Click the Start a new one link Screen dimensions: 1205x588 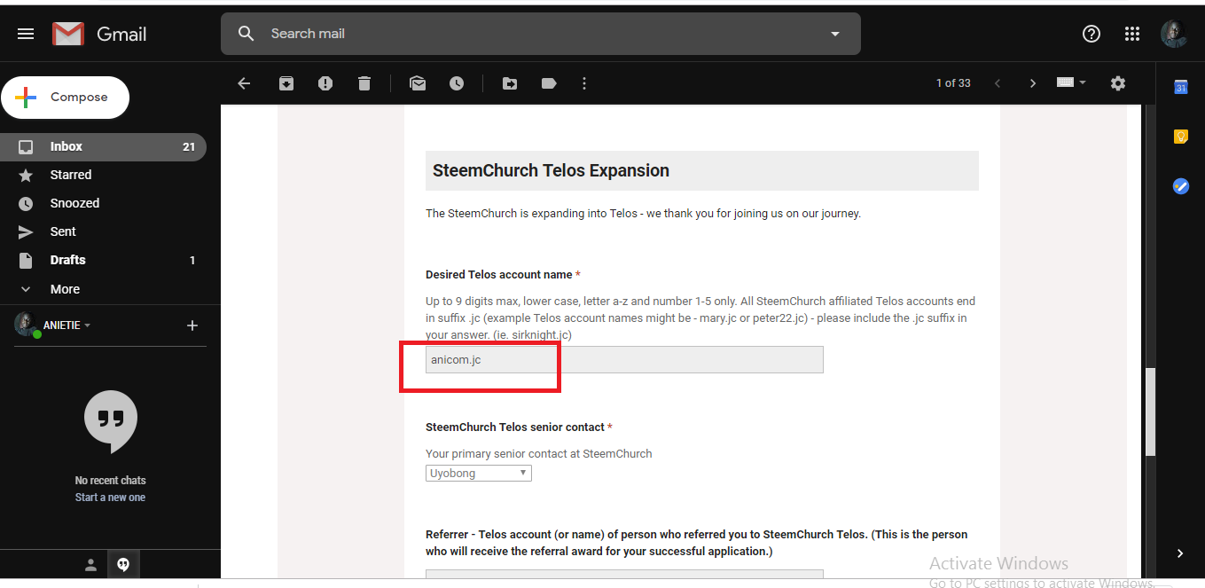click(110, 498)
